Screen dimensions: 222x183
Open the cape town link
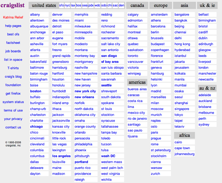pyautogui.click(x=182, y=148)
